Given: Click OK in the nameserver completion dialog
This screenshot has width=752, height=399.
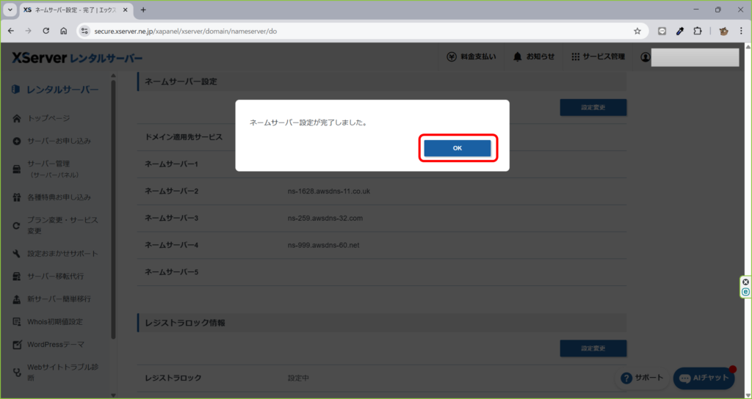Looking at the screenshot, I should (x=457, y=148).
